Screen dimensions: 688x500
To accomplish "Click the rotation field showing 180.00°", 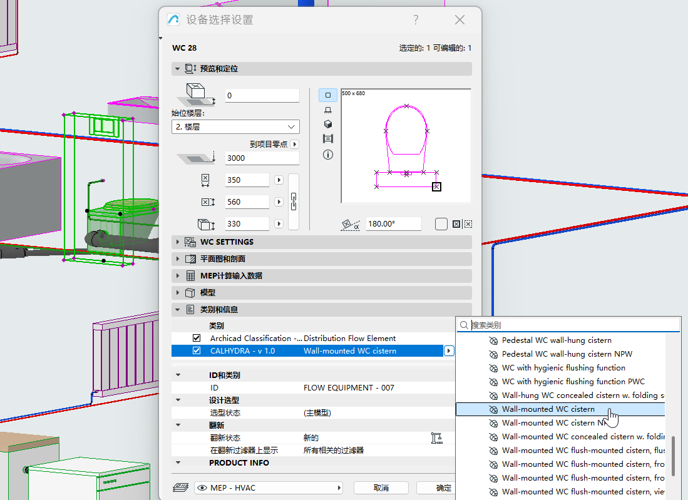I will pos(394,223).
